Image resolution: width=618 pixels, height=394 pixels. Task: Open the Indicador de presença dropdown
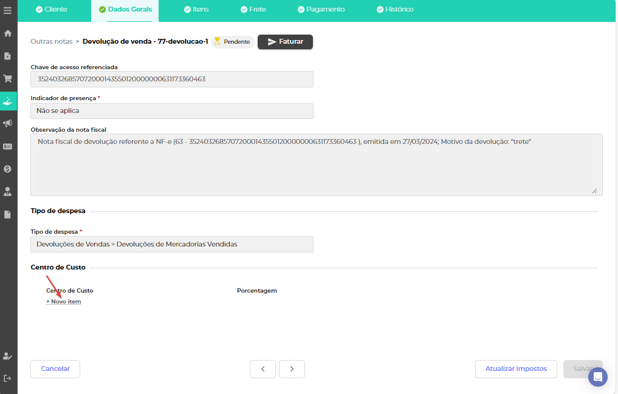coord(172,111)
